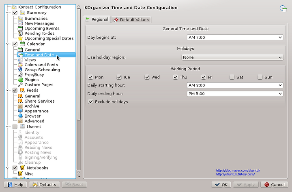
Task: Enable Sun as a working day
Action: click(260, 77)
